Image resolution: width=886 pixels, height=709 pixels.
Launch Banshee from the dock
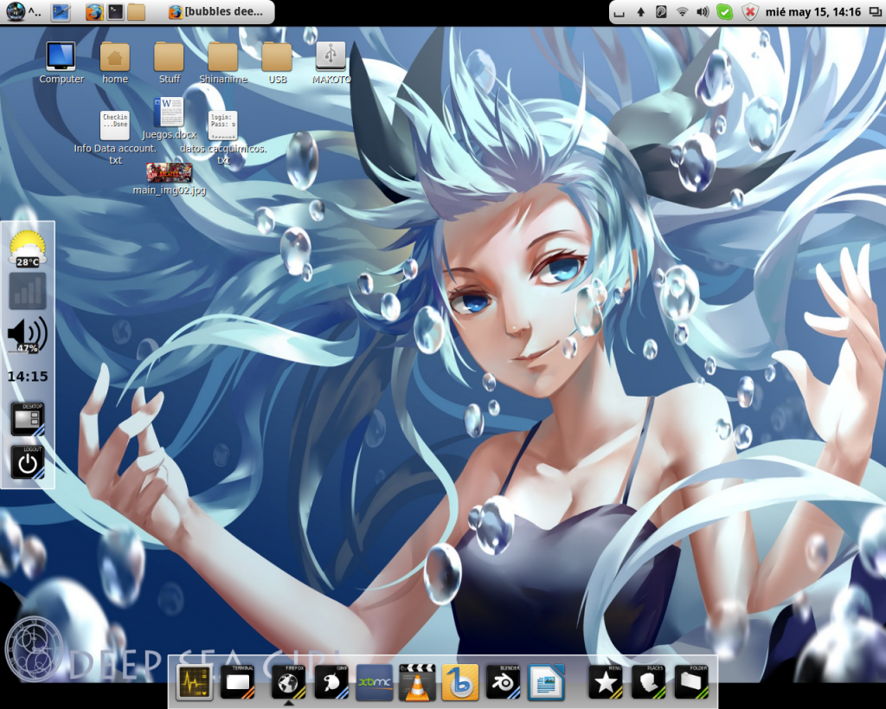click(460, 682)
